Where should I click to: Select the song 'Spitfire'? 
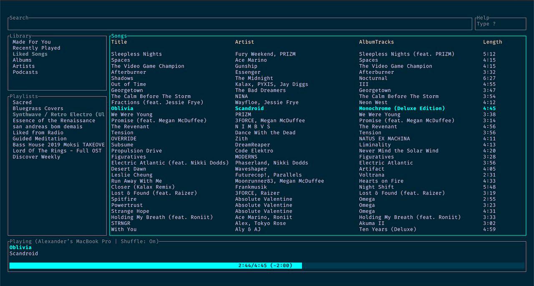(124, 199)
